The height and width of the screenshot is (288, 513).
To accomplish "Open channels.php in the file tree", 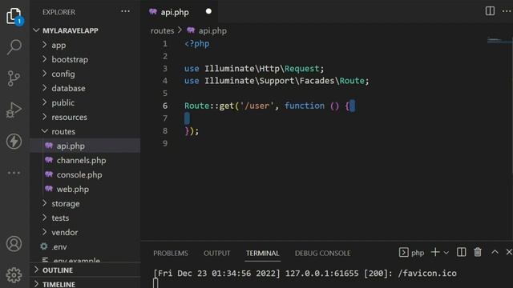I will [x=81, y=160].
